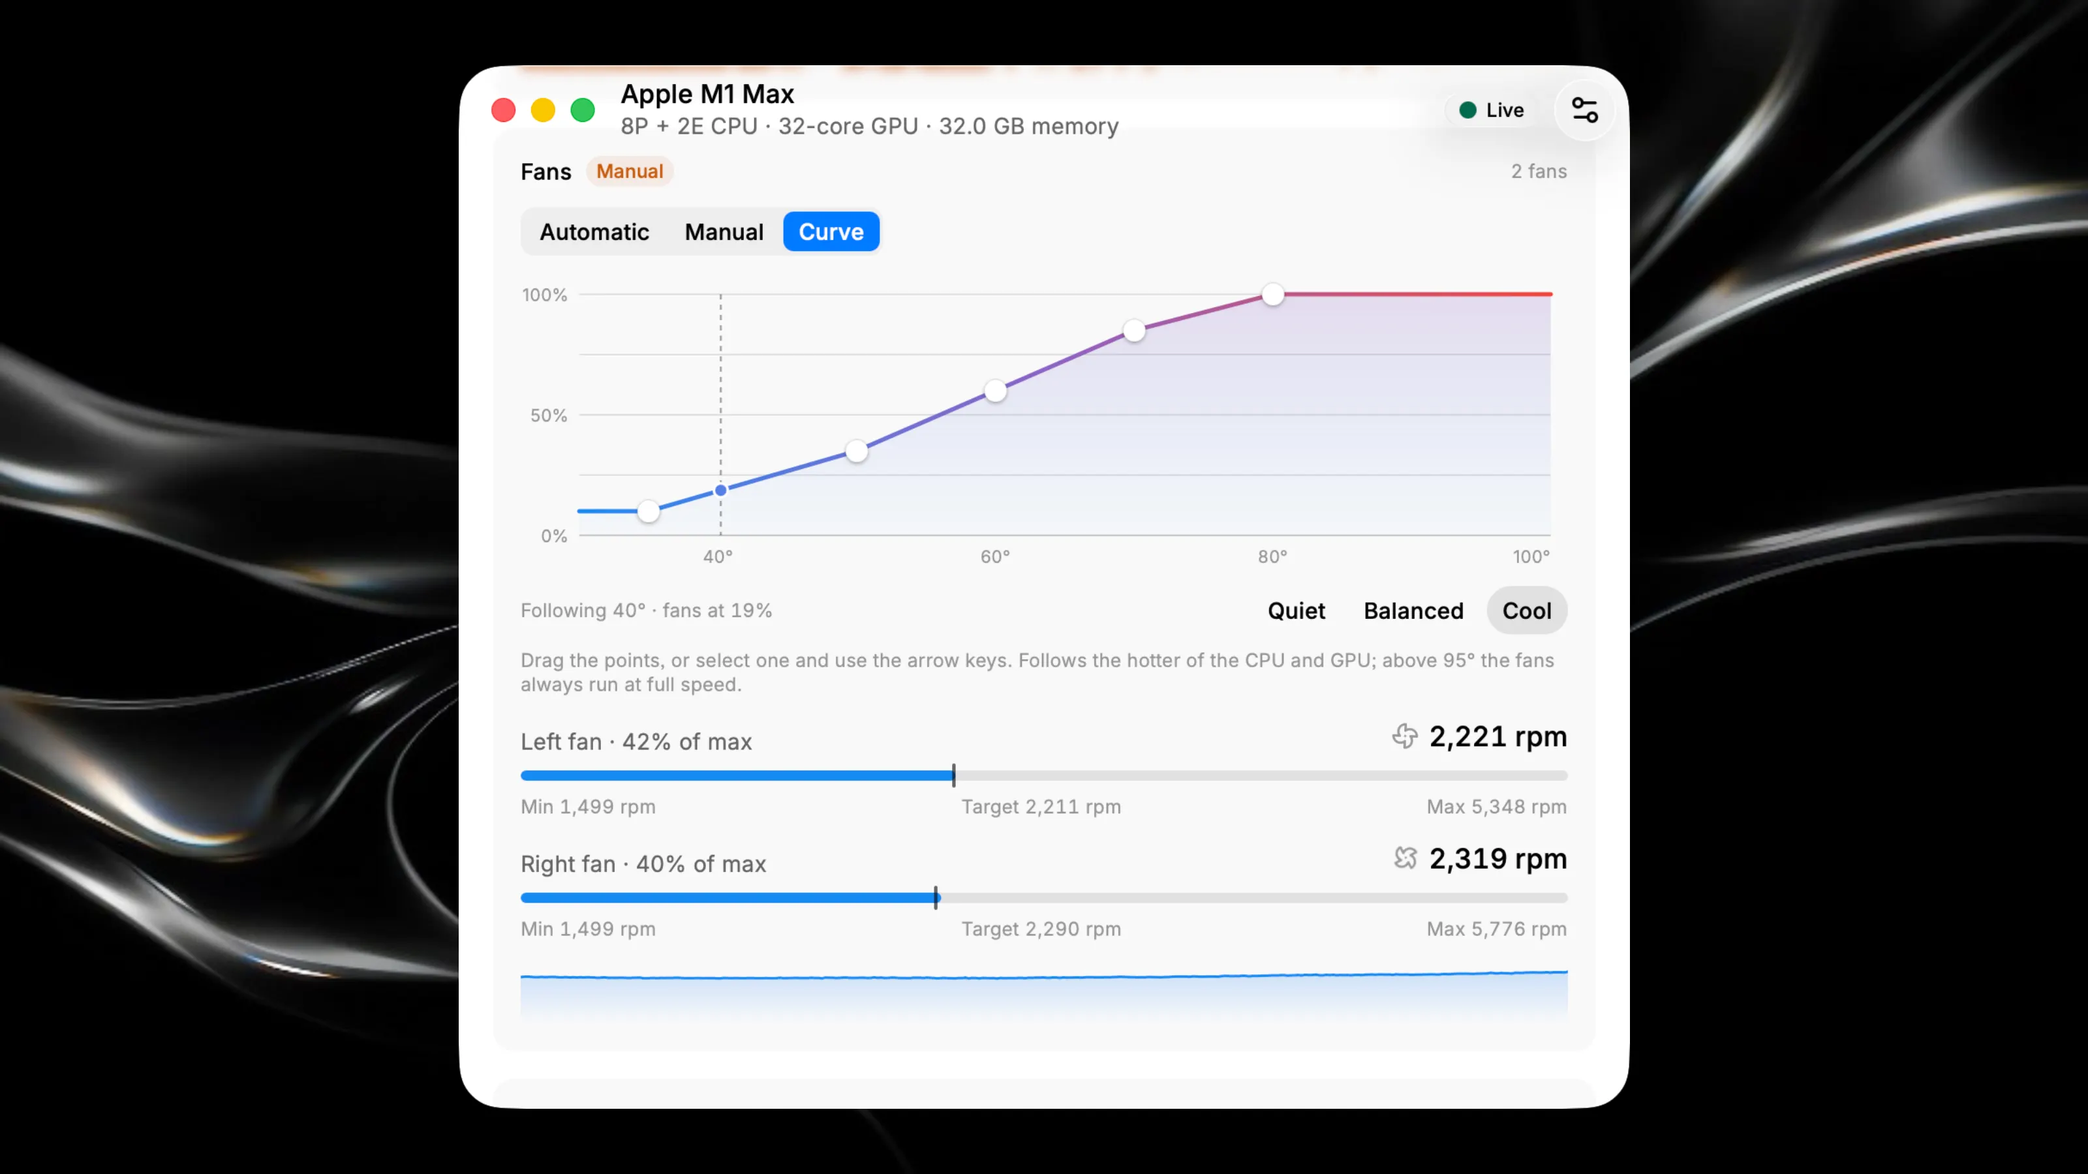
Task: Apply the Balanced curve preset
Action: click(1413, 611)
